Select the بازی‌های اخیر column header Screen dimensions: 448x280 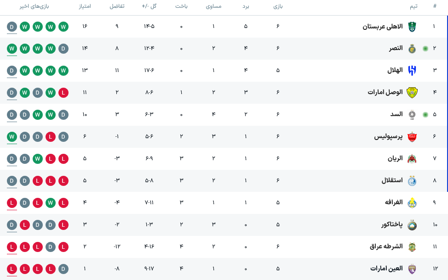[34, 6]
